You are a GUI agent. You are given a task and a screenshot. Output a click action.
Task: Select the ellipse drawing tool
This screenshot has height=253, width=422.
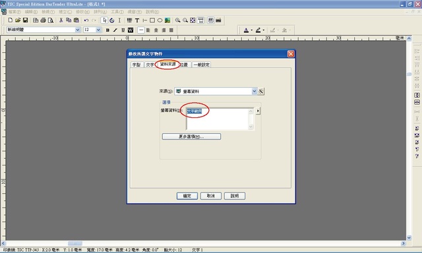[160, 20]
